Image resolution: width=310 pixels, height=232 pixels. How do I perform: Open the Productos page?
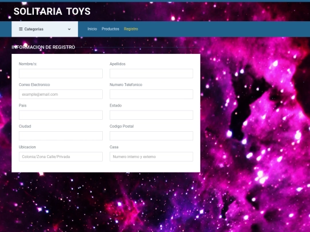(x=110, y=29)
